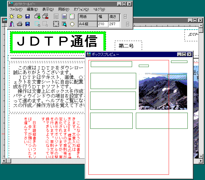The width and height of the screenshot is (205, 180).
Task: Select the bottom-left green box in preview
Action: coord(111,121)
